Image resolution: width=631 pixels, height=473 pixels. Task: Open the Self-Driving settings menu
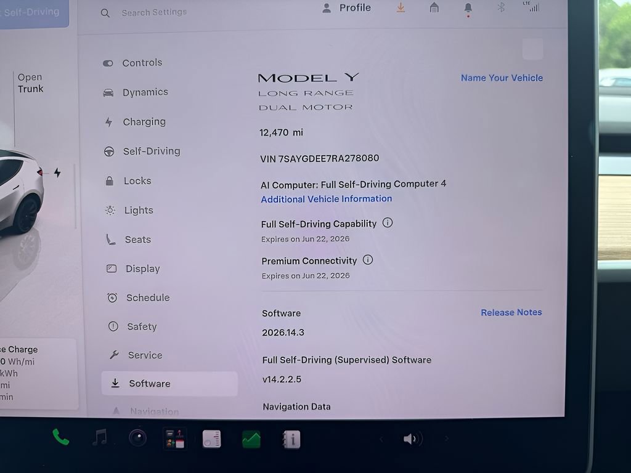[152, 152]
